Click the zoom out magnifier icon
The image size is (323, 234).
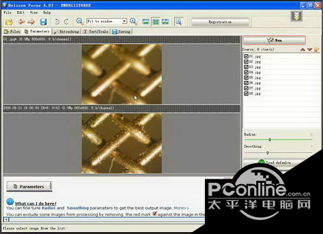tap(80, 21)
